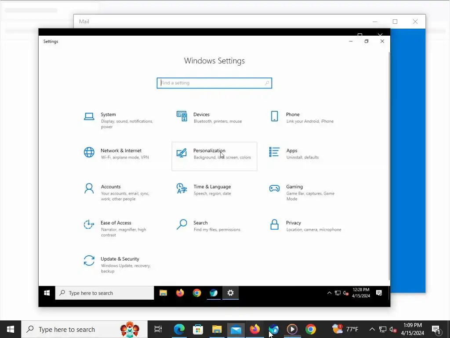Image resolution: width=450 pixels, height=338 pixels.
Task: Close the Mail window
Action: click(x=415, y=22)
